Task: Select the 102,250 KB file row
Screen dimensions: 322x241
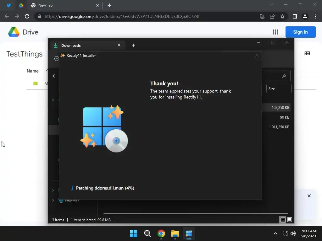Action: [x=276, y=108]
